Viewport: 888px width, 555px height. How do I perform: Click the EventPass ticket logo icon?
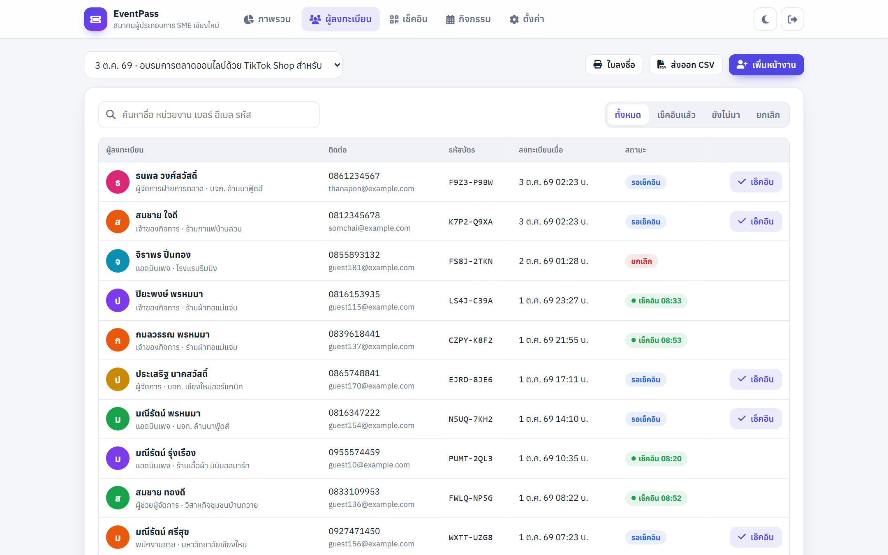(x=95, y=19)
